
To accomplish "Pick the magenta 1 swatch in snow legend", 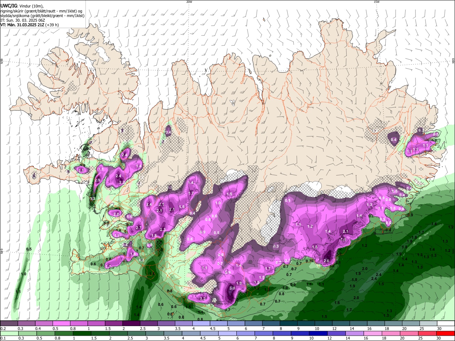I will coord(96,324).
